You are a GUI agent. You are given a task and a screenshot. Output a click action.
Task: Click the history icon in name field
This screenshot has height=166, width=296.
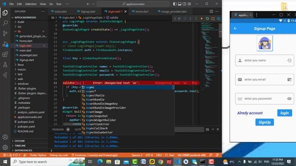(289, 60)
